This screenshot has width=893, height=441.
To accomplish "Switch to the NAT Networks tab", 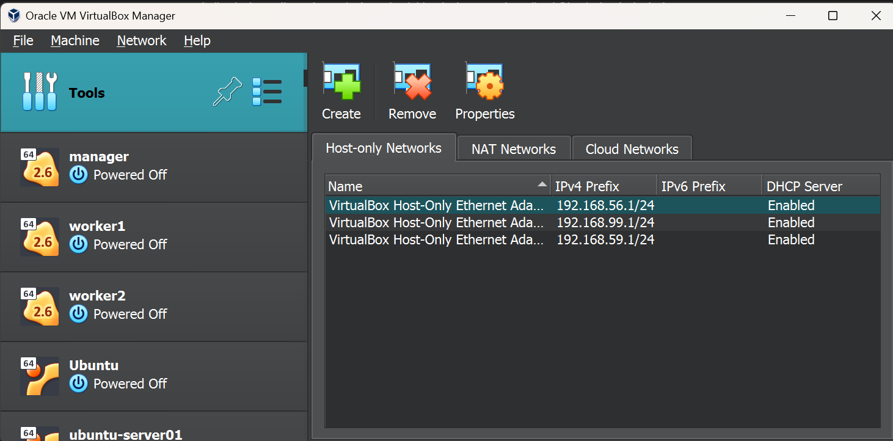I will 514,149.
